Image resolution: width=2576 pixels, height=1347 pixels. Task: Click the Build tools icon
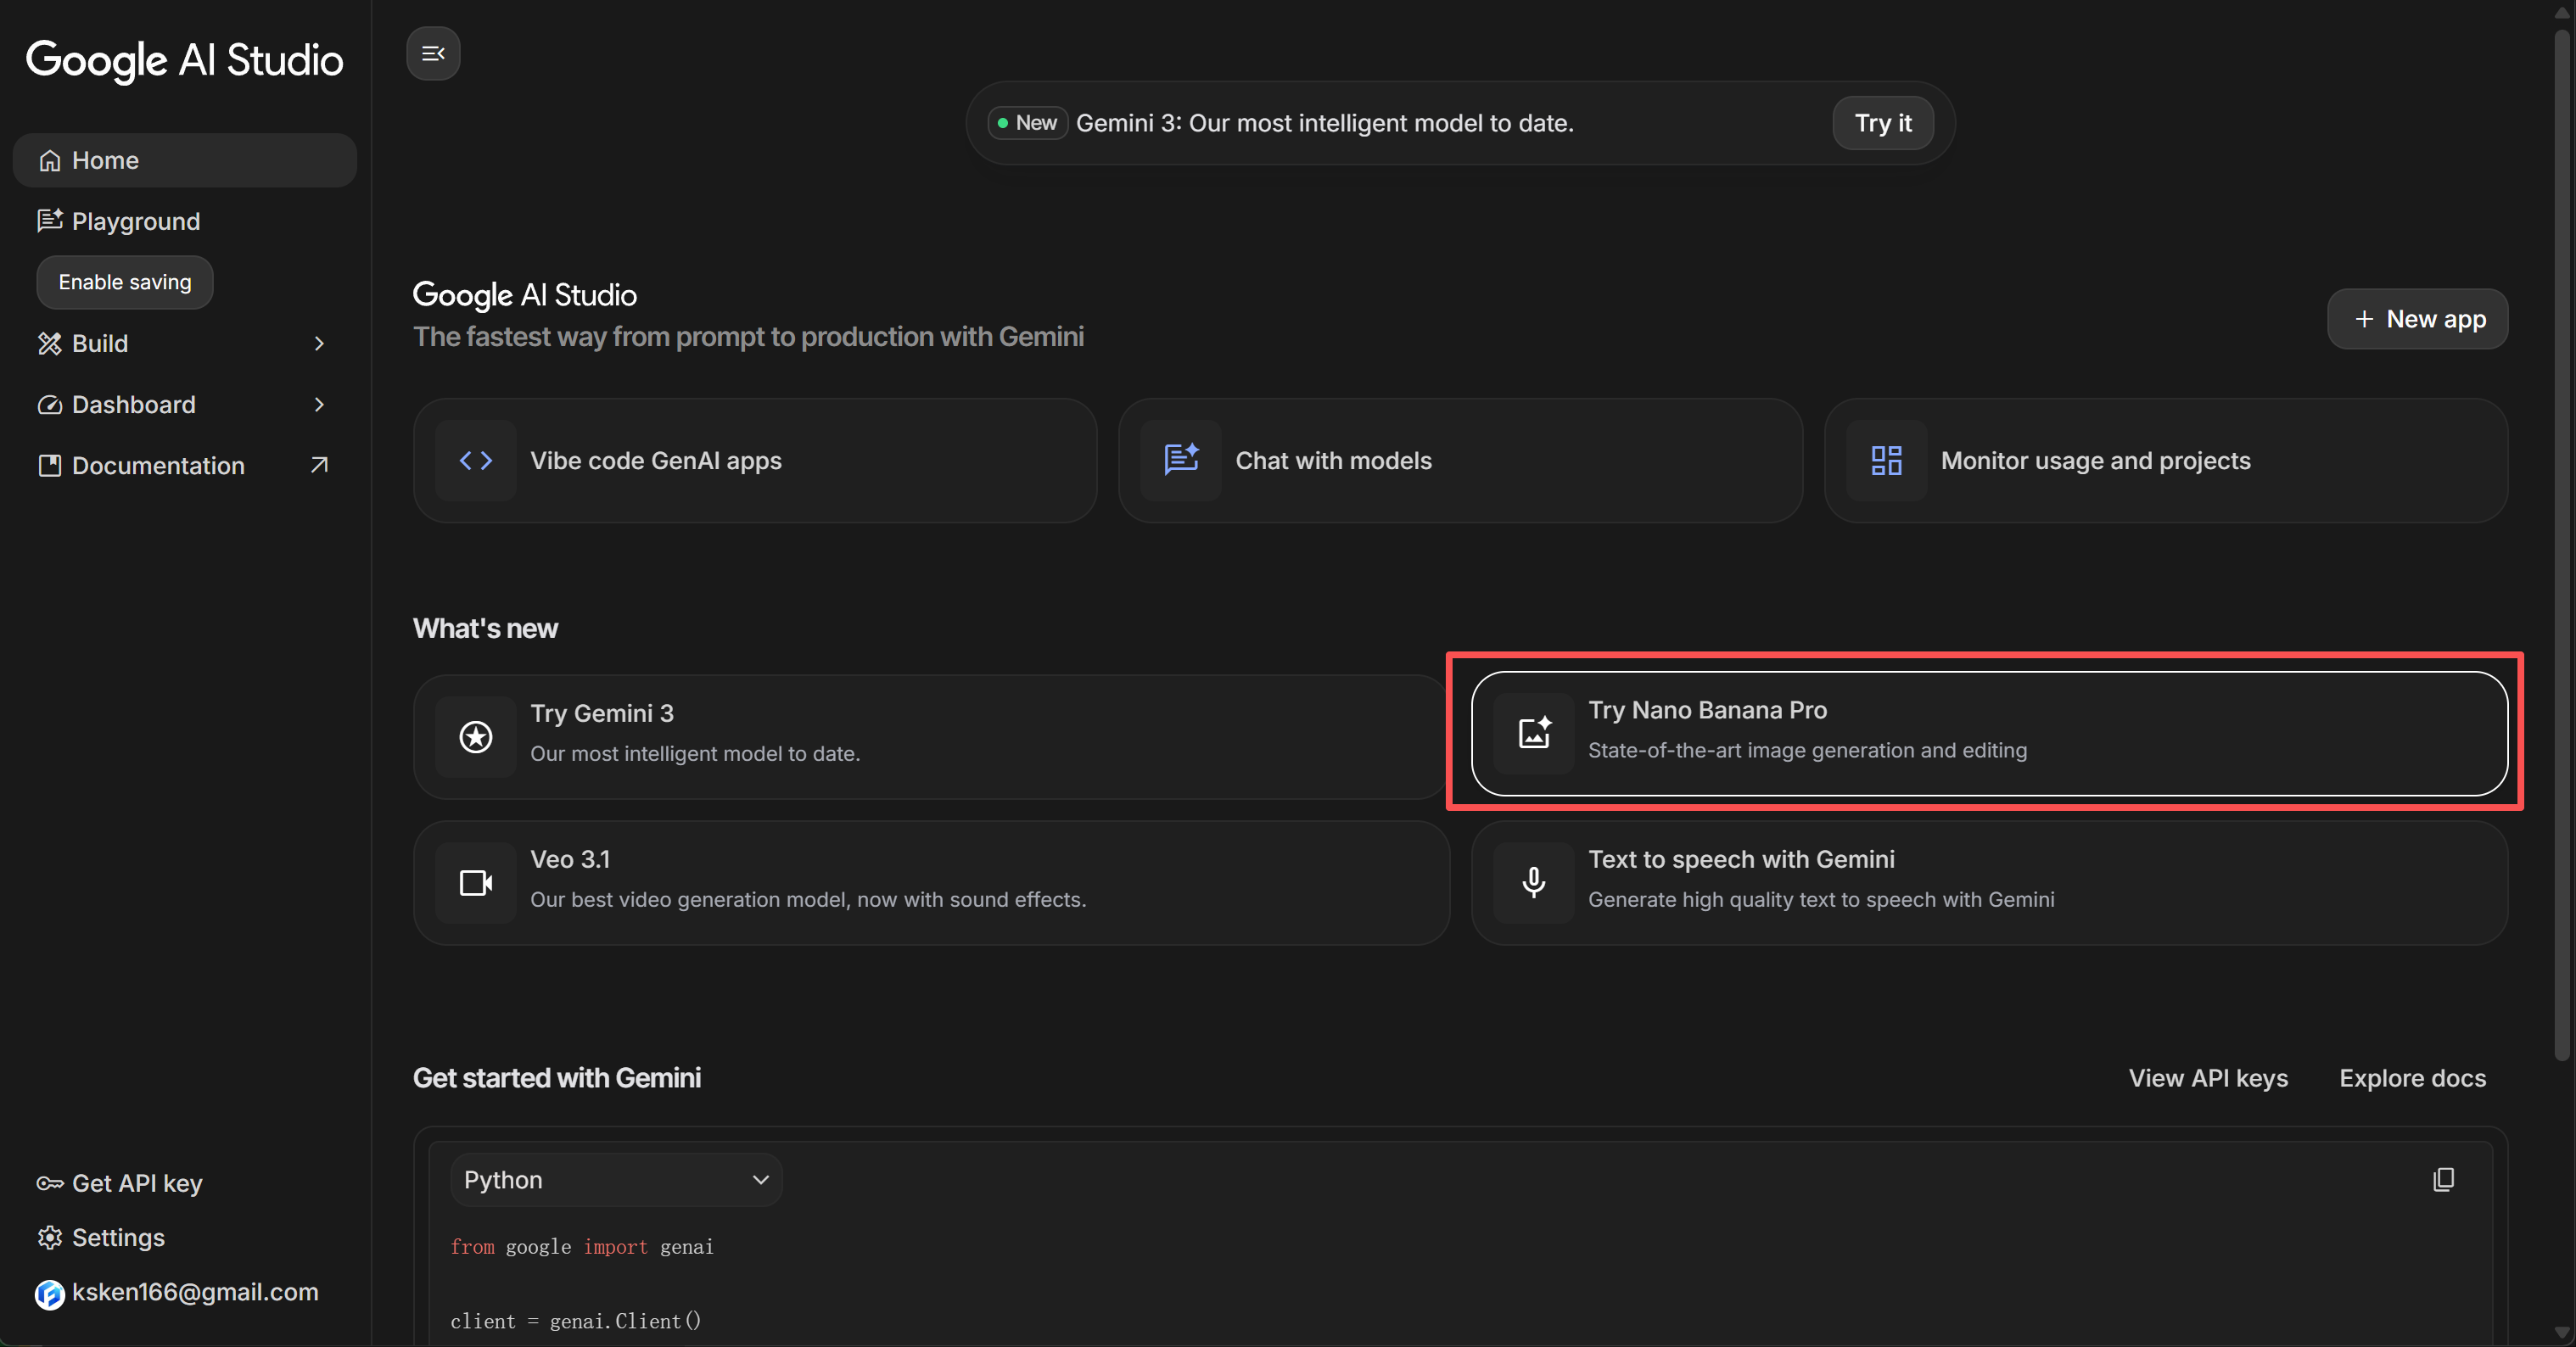tap(50, 344)
